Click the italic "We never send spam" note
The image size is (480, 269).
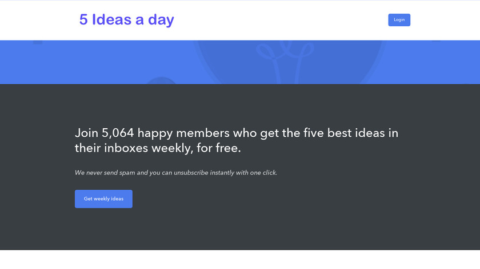click(175, 173)
